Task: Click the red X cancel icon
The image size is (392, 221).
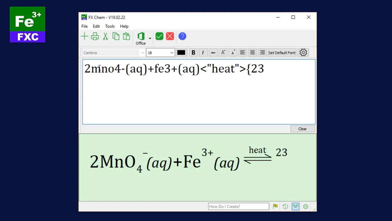Action: [x=170, y=37]
